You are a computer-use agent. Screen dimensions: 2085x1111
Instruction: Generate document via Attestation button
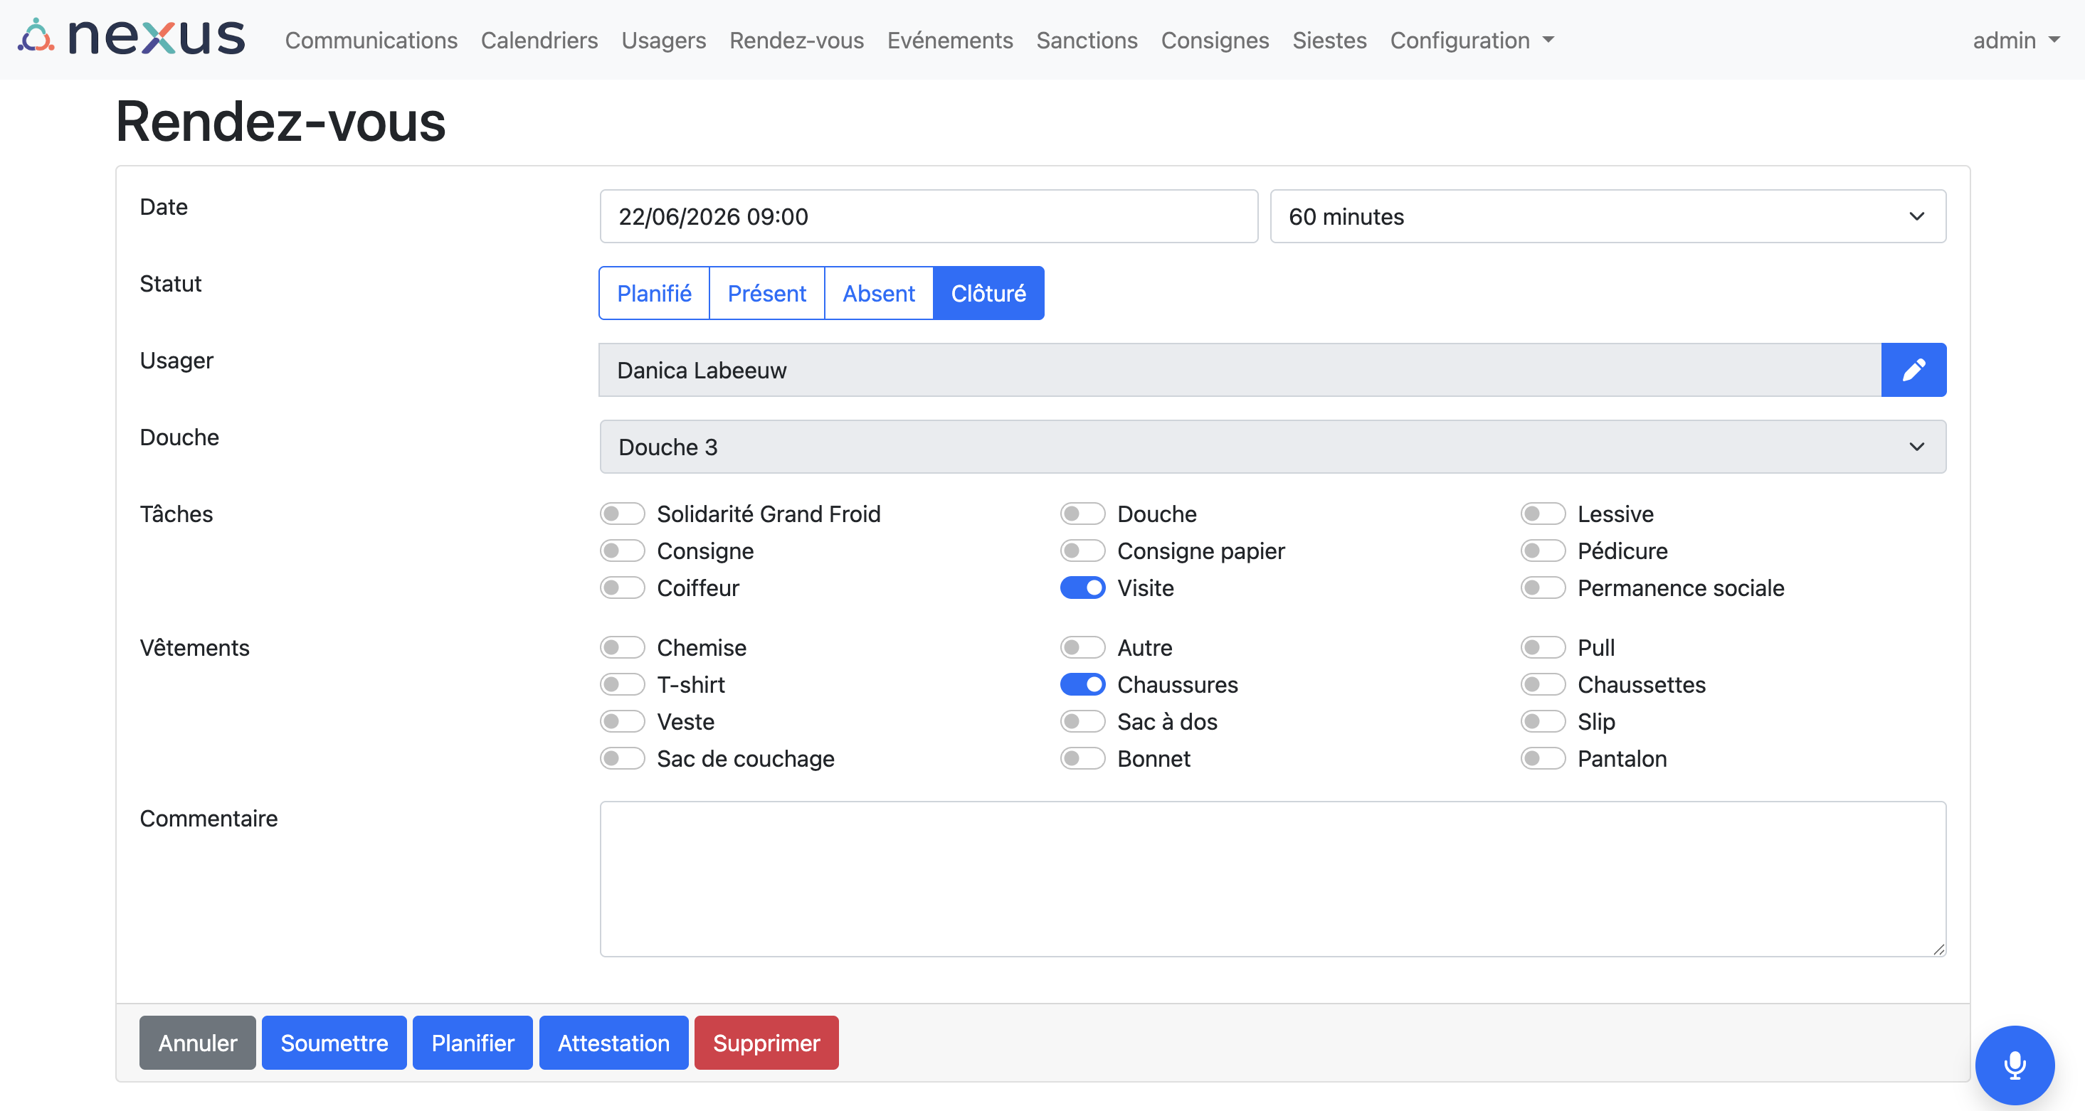613,1042
